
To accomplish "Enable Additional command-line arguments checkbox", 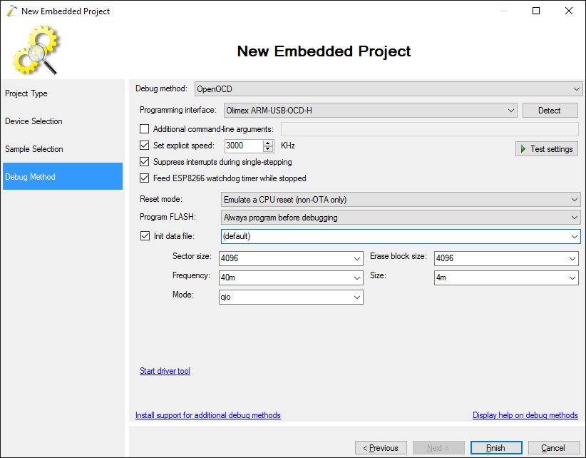I will pos(144,129).
